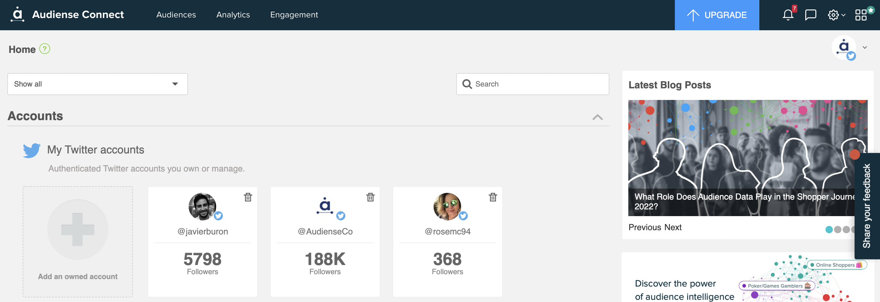This screenshot has height=302, width=880.
Task: Click the UPGRADE button
Action: coord(717,15)
